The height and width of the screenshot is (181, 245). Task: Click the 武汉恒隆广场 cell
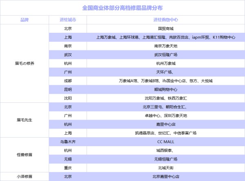coord(166,55)
